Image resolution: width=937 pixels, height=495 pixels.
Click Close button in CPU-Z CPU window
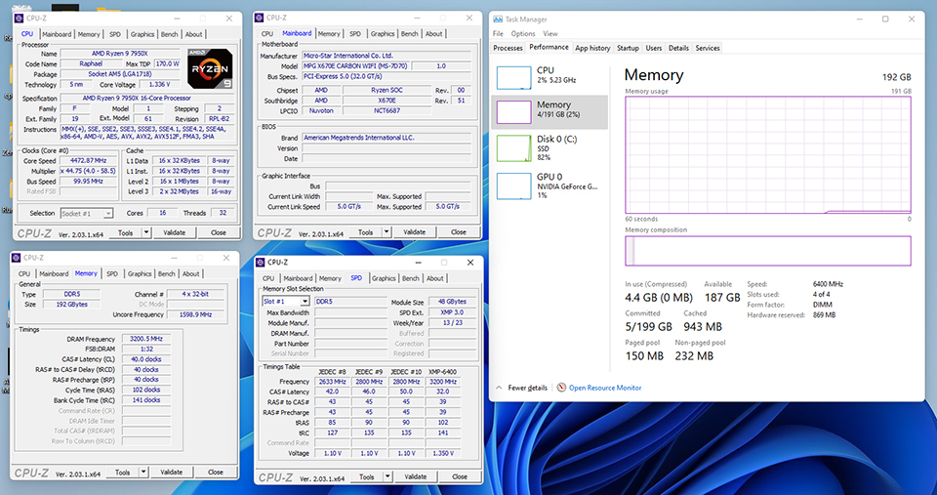click(218, 232)
